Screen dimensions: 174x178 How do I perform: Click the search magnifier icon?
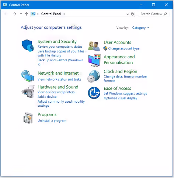click(166, 14)
